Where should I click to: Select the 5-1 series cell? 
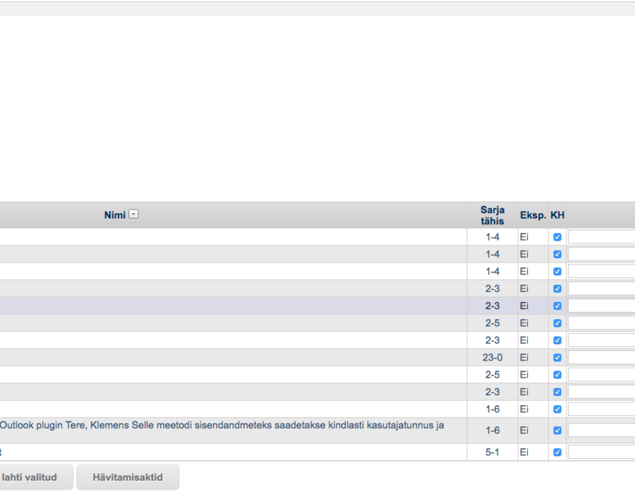coord(492,452)
